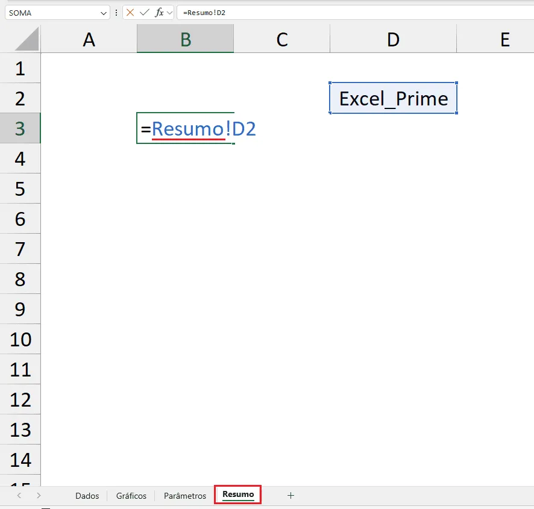
Task: Switch to the Gráficos sheet tab
Action: tap(131, 496)
